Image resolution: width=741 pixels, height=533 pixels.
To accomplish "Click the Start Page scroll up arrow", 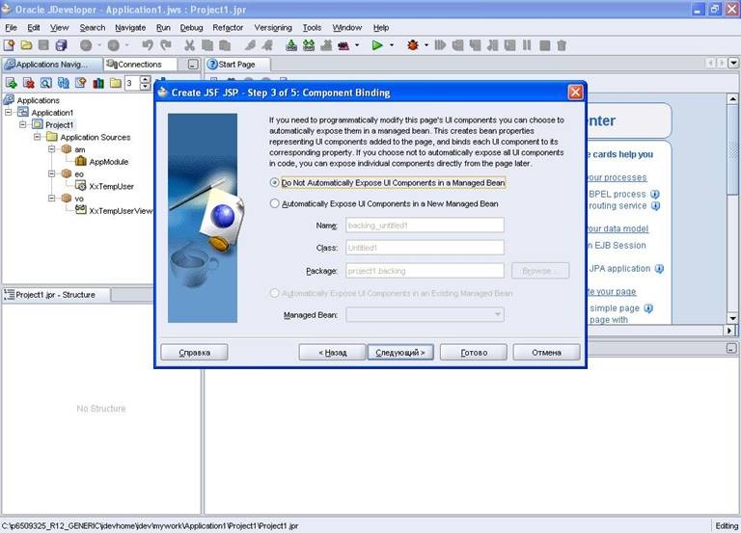I will tap(732, 98).
